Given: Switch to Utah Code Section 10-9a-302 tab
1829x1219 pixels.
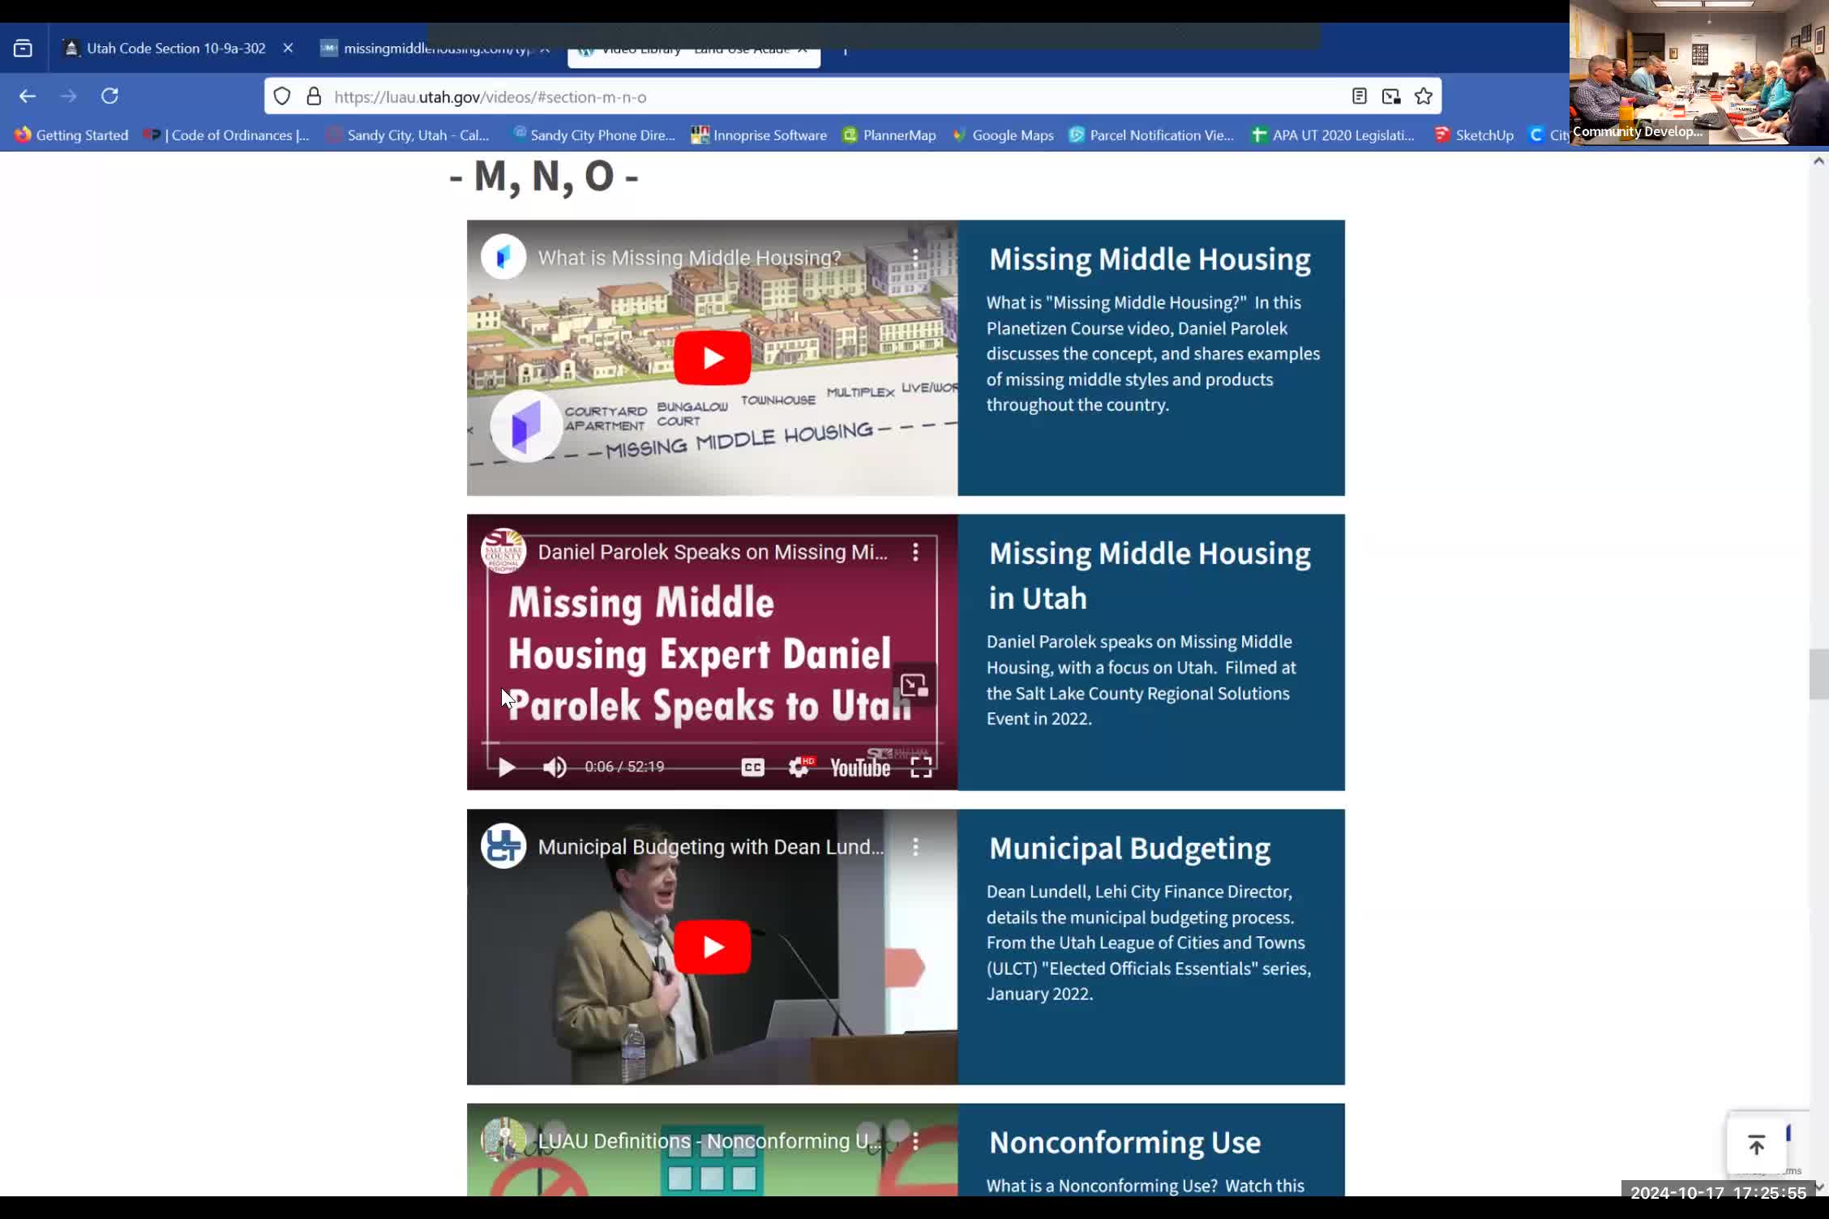Looking at the screenshot, I should [x=177, y=49].
